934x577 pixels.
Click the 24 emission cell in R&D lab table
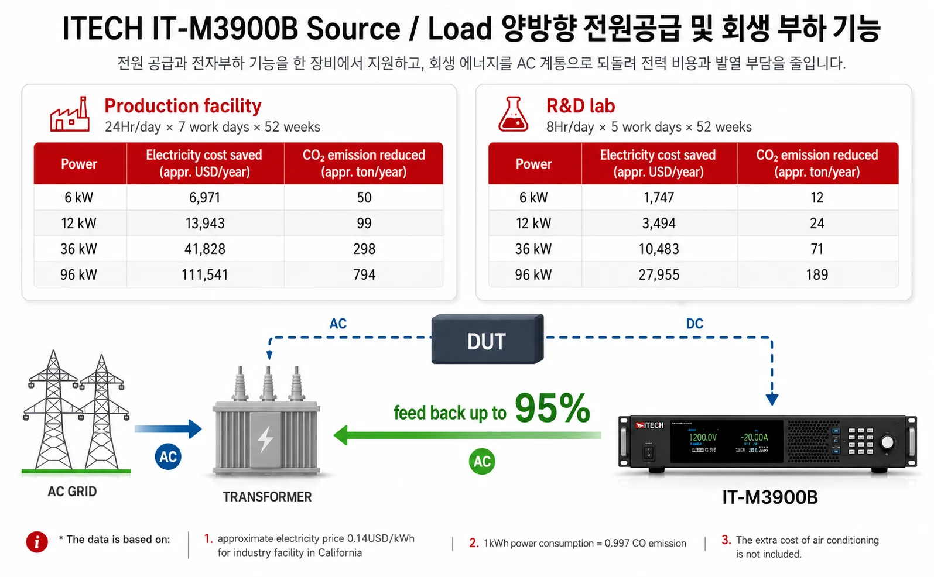coord(817,224)
